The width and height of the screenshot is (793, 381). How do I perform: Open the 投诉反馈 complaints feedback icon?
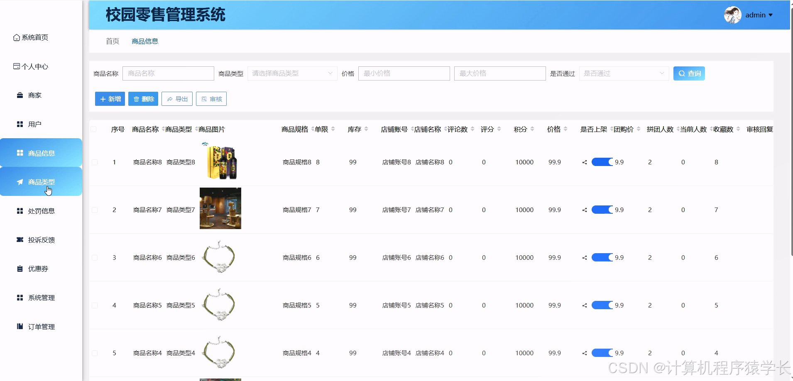[x=20, y=239]
